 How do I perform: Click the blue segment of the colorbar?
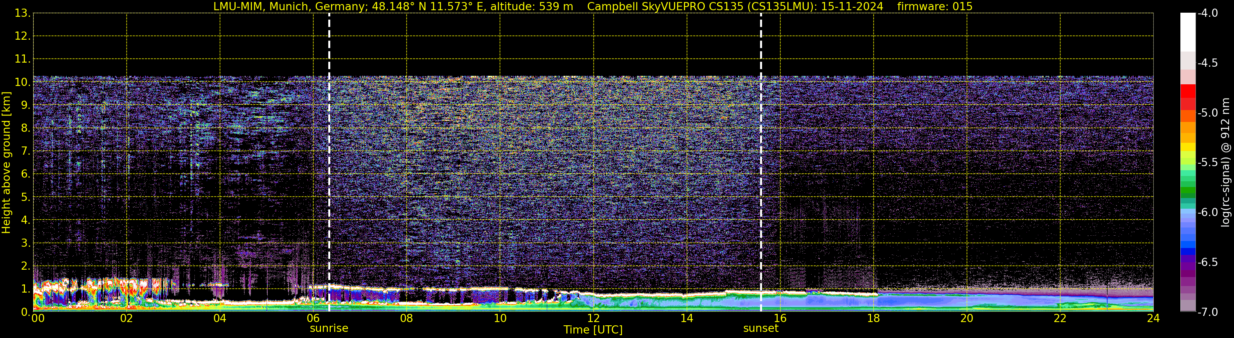point(1188,244)
